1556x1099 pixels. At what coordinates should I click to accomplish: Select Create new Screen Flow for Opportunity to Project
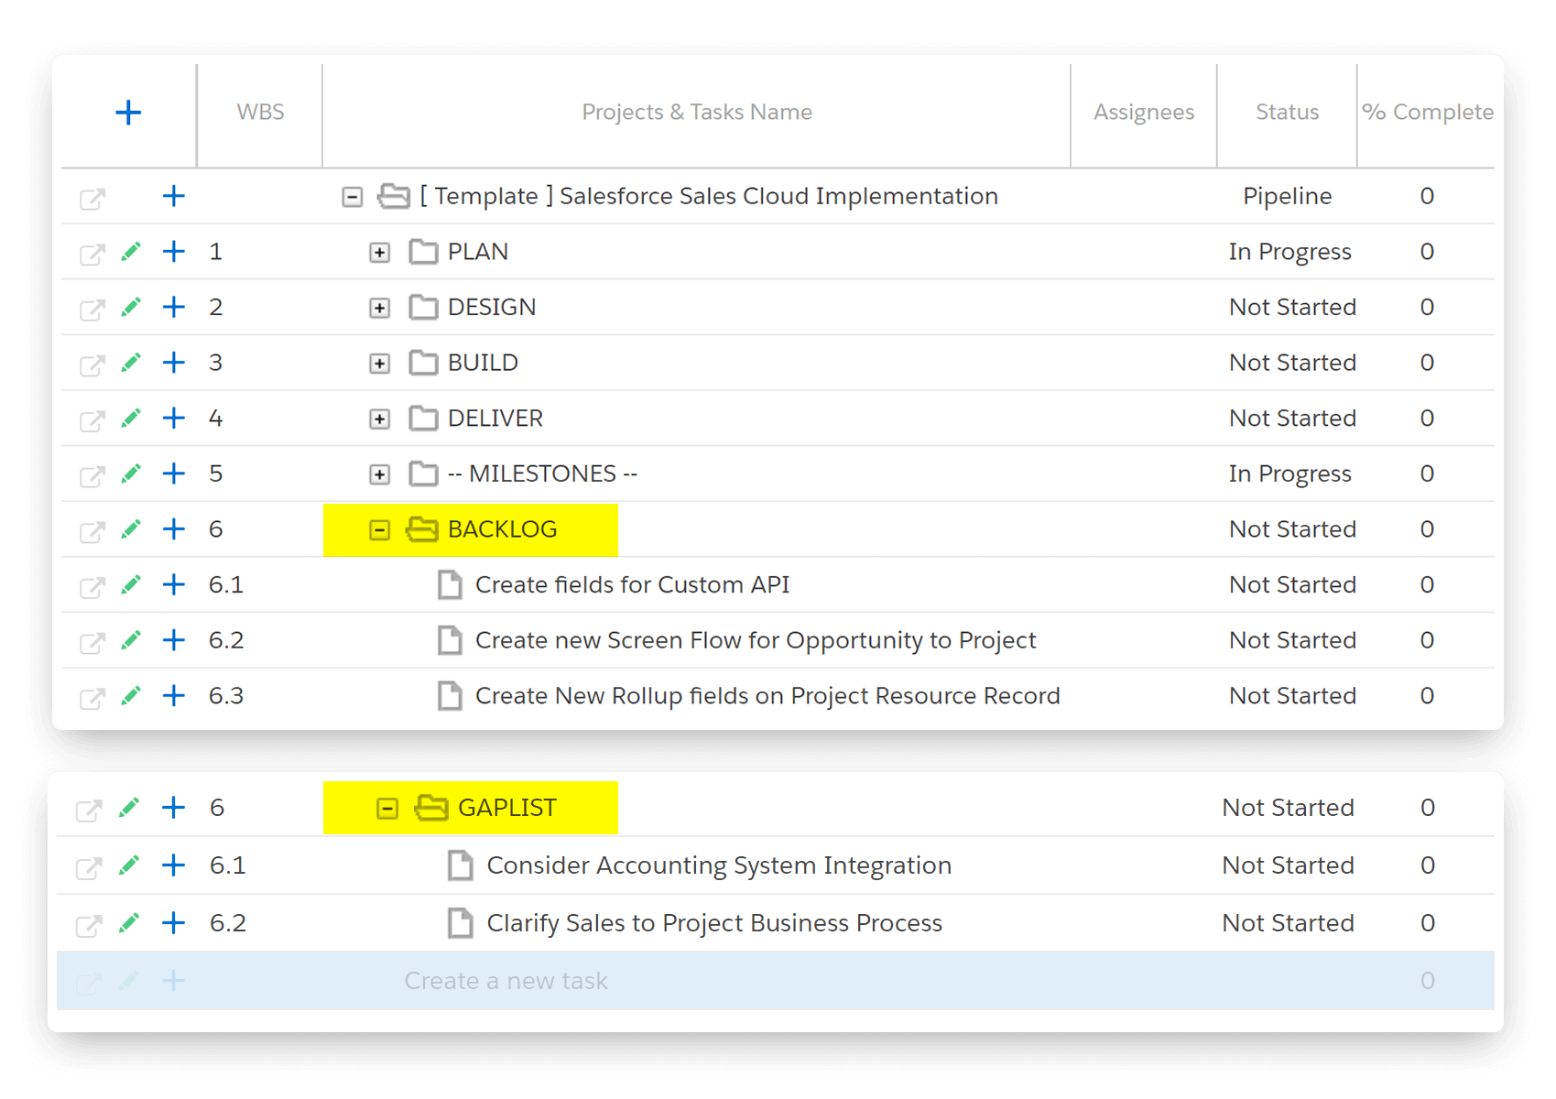point(756,640)
